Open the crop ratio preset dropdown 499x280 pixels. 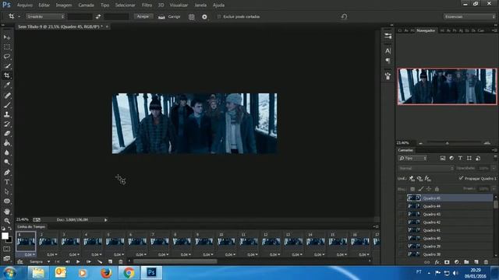(45, 16)
